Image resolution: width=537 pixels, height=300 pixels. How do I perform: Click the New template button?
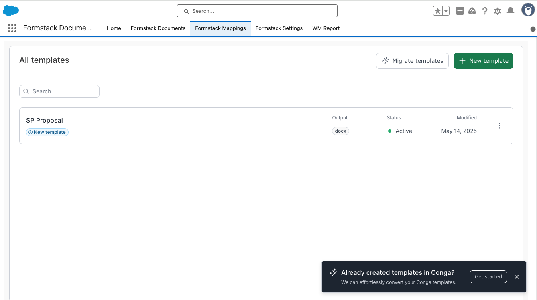483,61
